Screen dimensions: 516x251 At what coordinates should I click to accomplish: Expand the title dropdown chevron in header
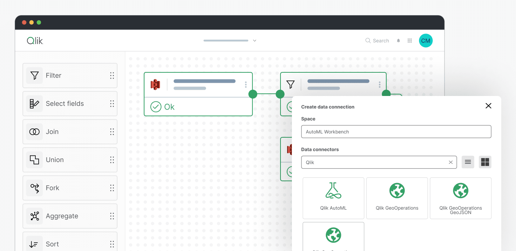coord(254,41)
